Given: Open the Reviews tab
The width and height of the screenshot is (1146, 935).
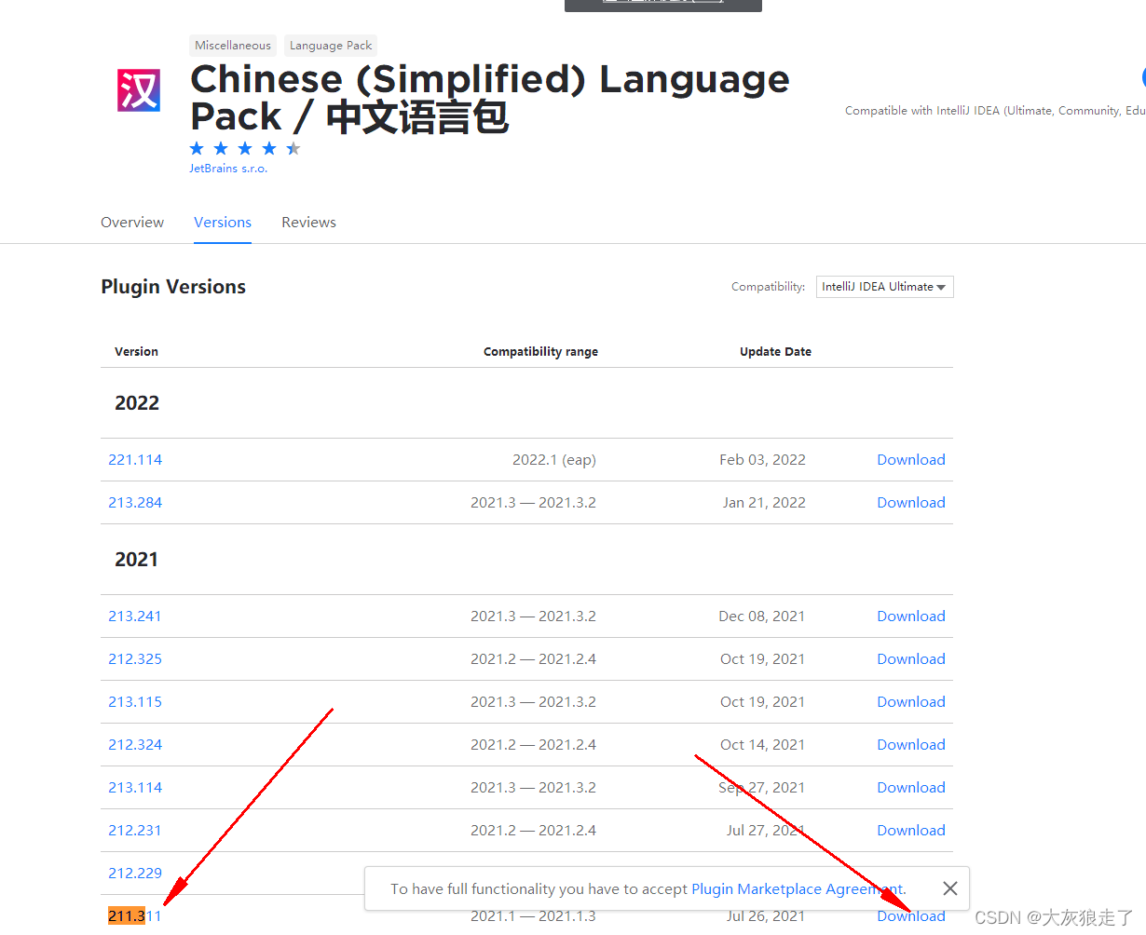Looking at the screenshot, I should pos(308,223).
